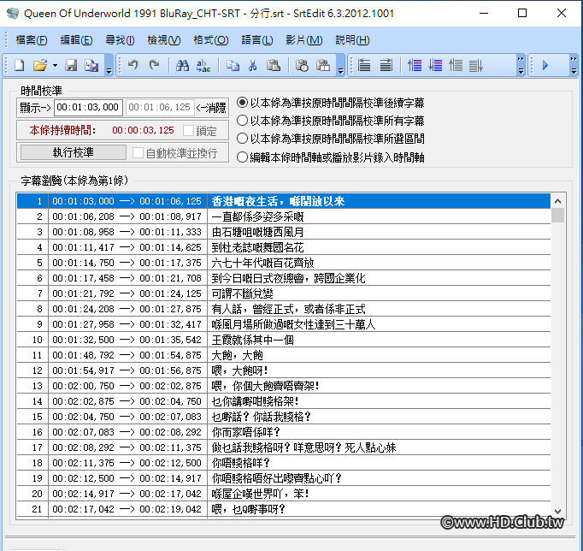583x551 pixels.
Task: Create a new subtitle file
Action: coord(20,66)
